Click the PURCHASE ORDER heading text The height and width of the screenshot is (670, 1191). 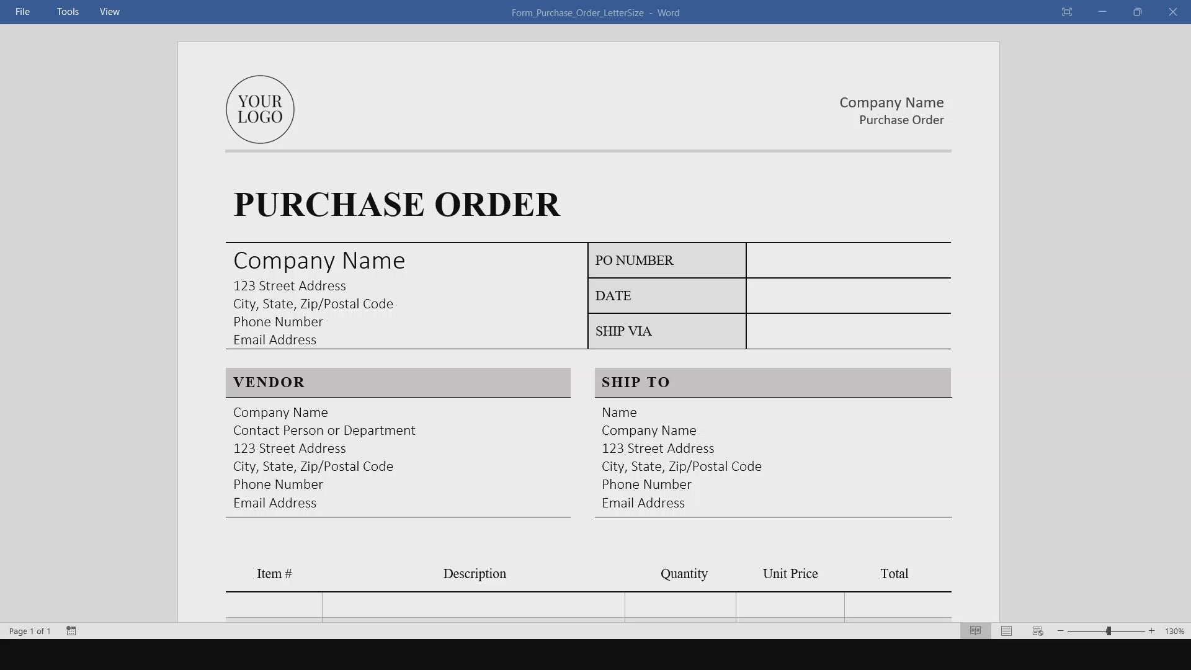[396, 205]
